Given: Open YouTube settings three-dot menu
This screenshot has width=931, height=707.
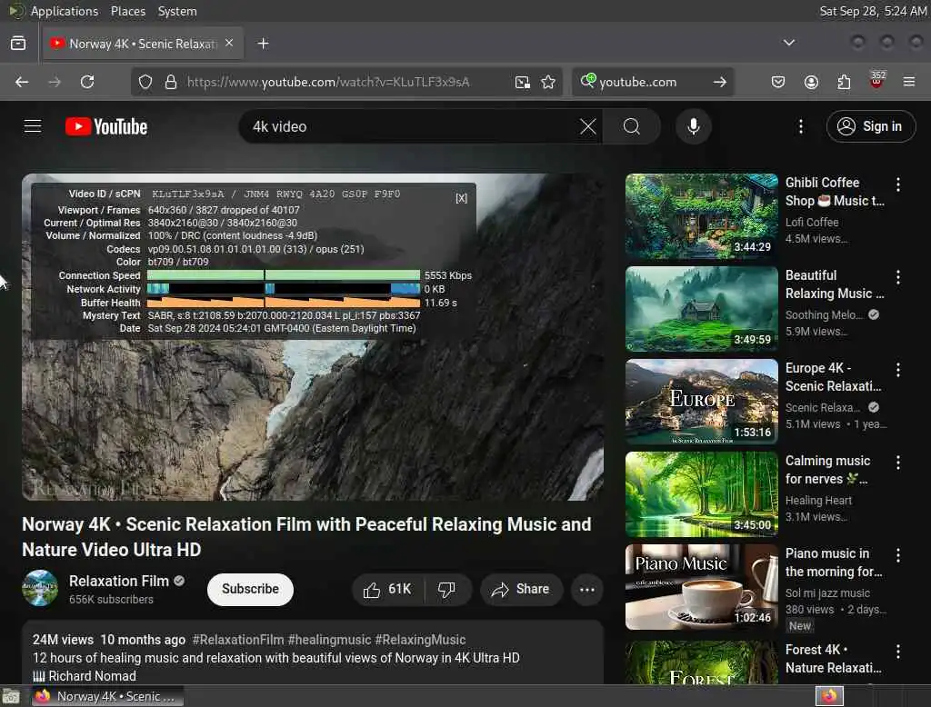Looking at the screenshot, I should tap(800, 126).
